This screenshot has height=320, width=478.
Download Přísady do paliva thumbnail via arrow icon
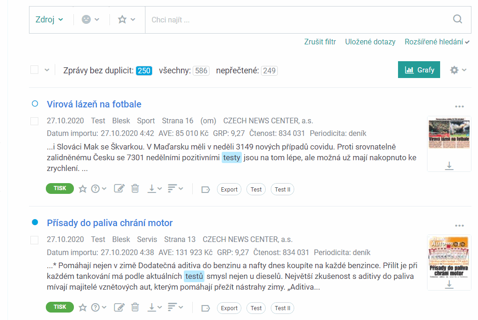coord(449,284)
